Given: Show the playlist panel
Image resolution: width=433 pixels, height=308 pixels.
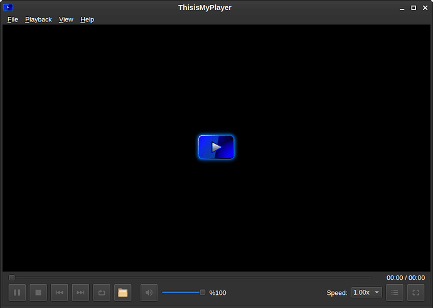Looking at the screenshot, I should (x=395, y=292).
